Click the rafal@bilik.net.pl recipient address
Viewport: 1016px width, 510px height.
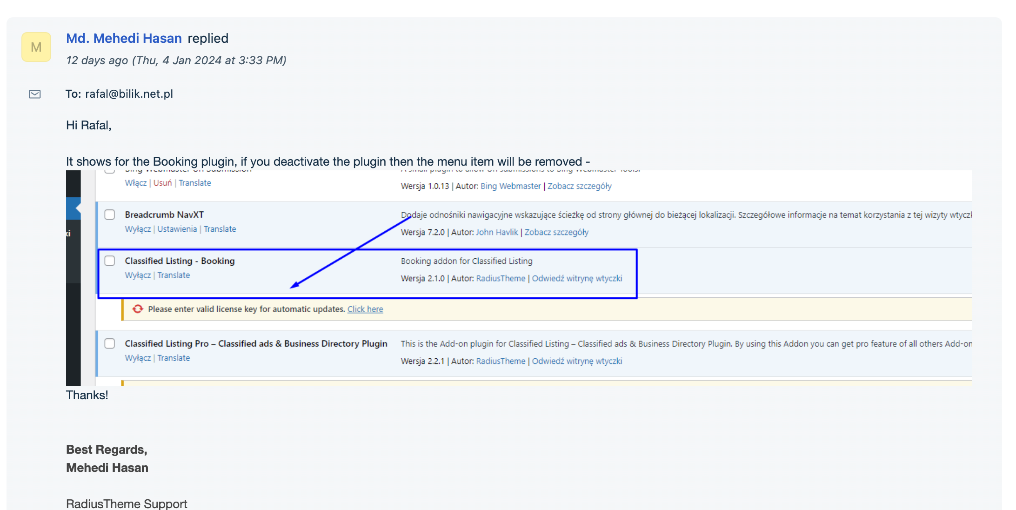(129, 94)
